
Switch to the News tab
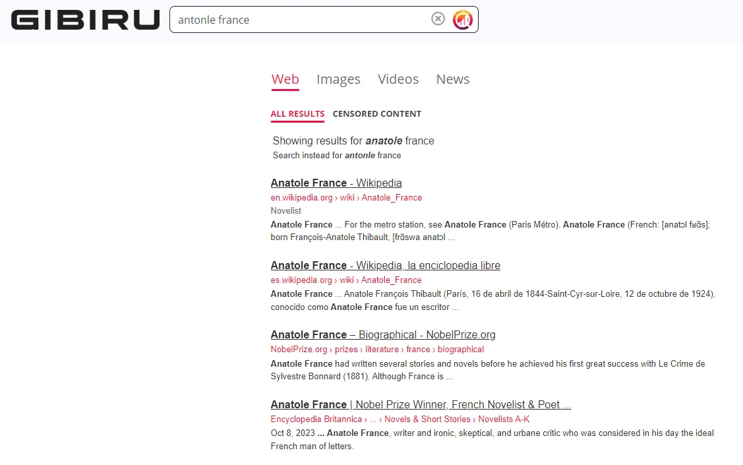[452, 79]
